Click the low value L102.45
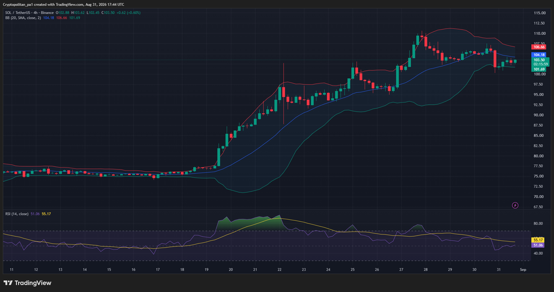Viewport: 554px width, 292px height. (93, 13)
